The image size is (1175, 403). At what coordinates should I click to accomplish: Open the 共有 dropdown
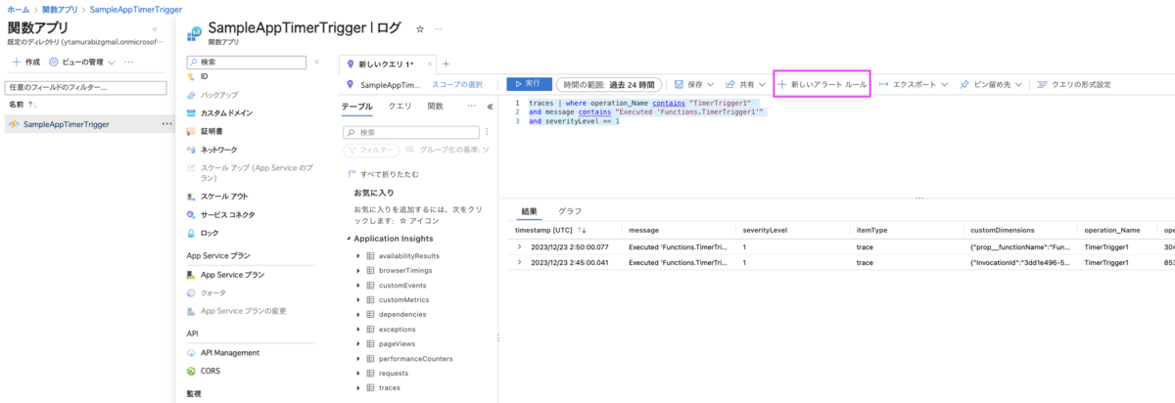(x=746, y=85)
